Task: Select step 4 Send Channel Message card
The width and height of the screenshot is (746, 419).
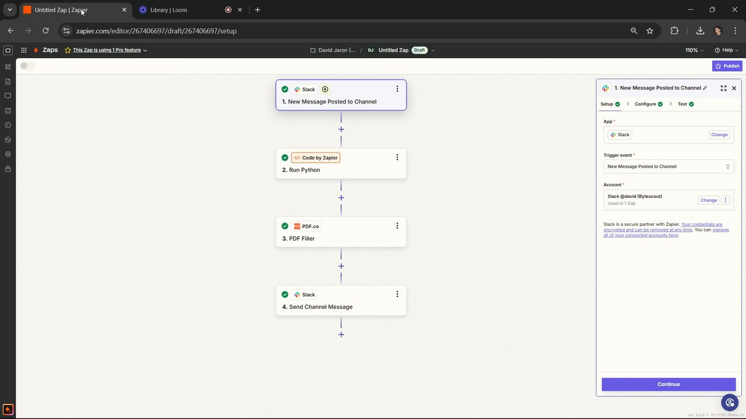Action: point(341,300)
